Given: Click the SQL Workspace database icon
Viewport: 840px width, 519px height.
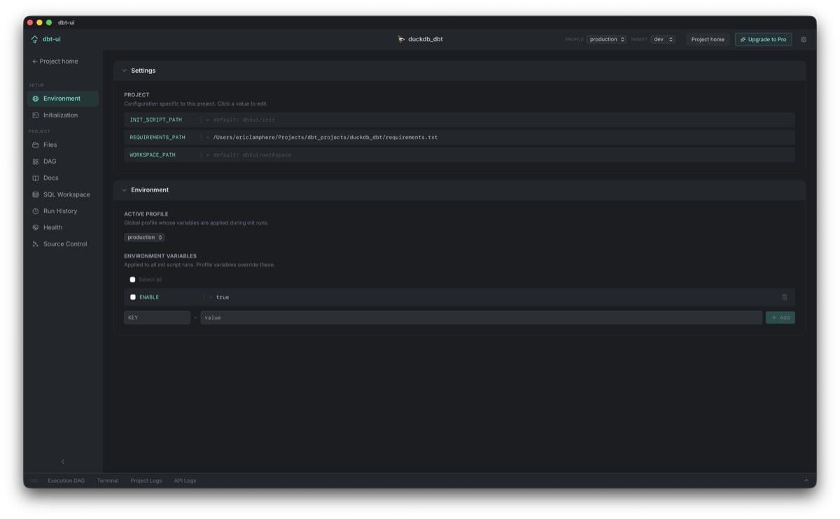Looking at the screenshot, I should click(36, 194).
